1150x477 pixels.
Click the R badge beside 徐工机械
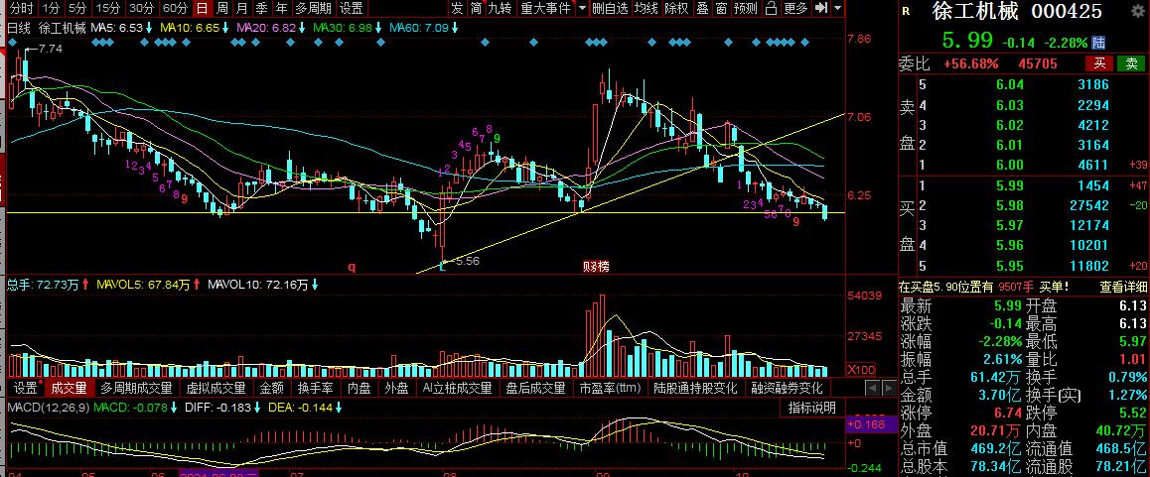(x=907, y=12)
